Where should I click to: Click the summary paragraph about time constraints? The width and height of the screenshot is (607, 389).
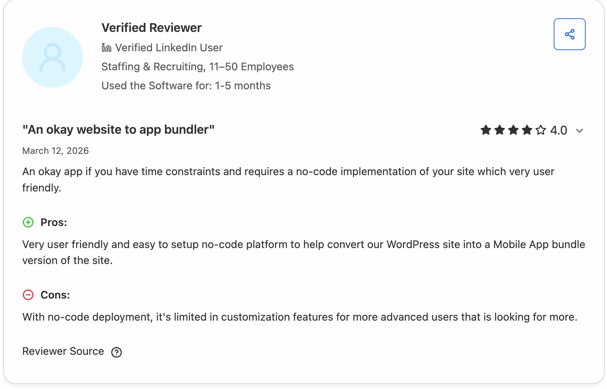coord(288,179)
